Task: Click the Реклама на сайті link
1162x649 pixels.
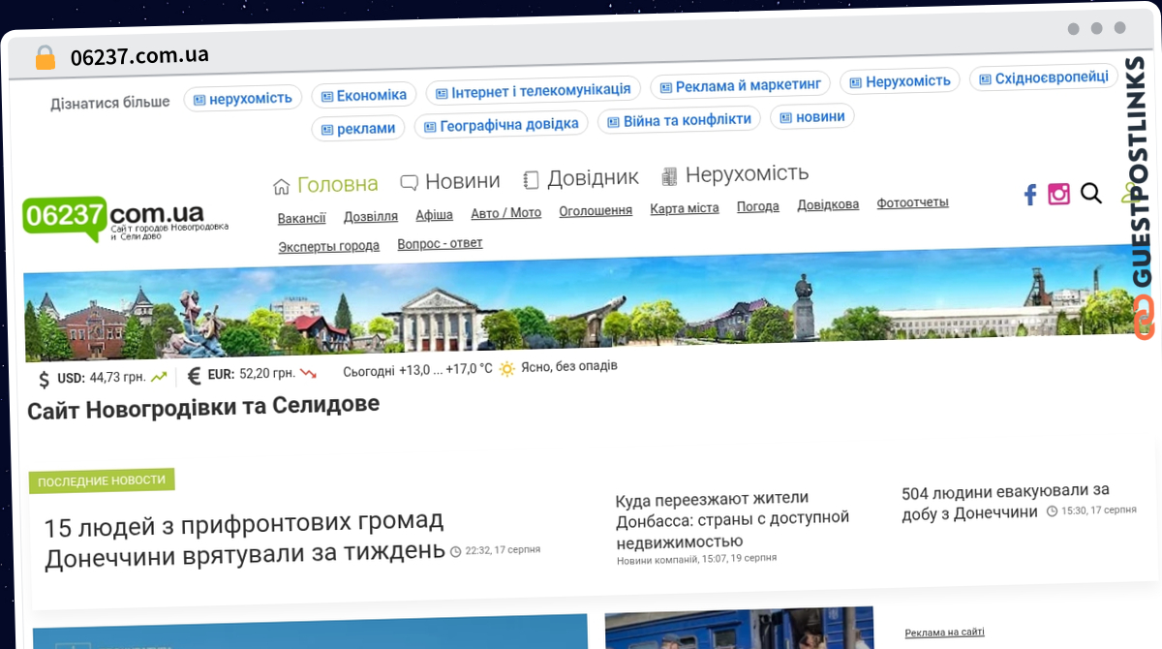Action: coord(944,633)
